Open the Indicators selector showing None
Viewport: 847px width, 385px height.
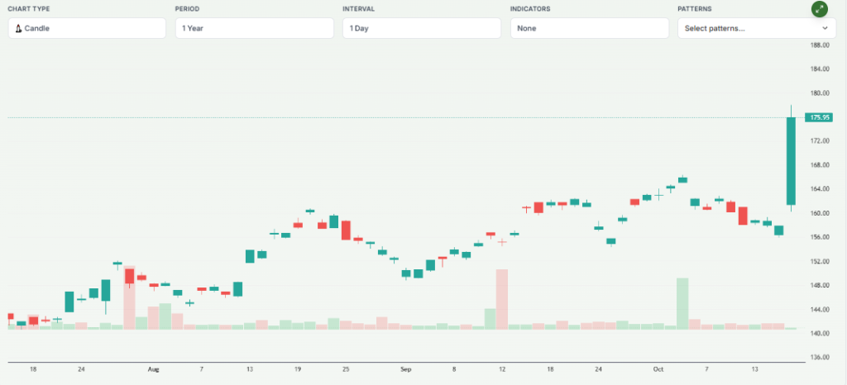[589, 28]
